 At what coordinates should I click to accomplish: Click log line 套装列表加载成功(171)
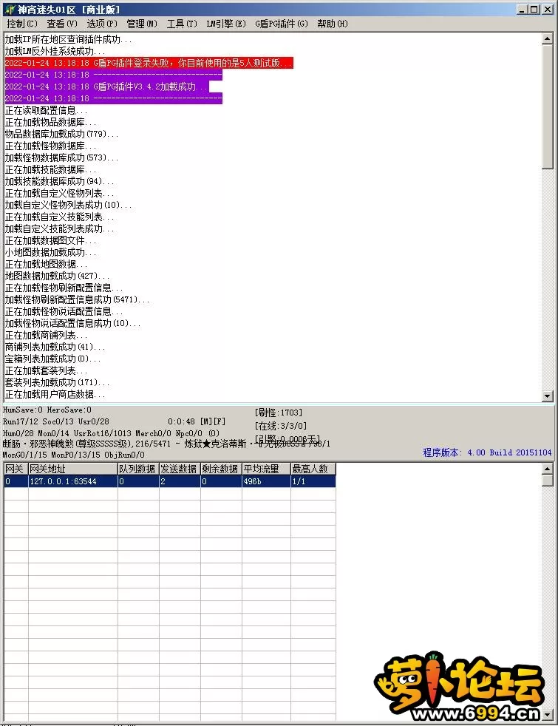tap(57, 382)
